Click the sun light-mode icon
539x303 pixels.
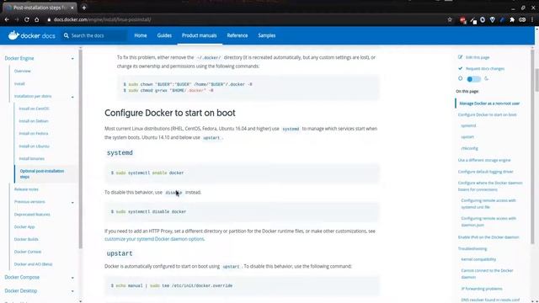[x=461, y=78]
